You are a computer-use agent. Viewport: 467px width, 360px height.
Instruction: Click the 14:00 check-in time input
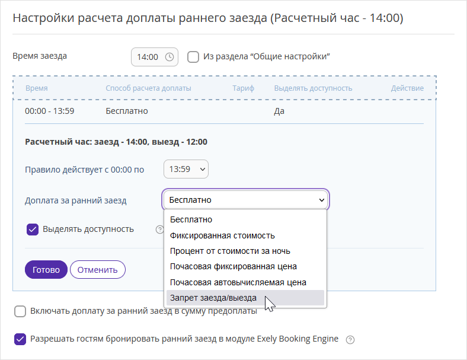155,57
